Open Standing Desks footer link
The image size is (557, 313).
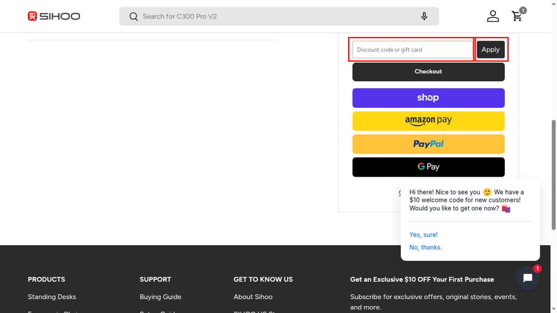point(52,297)
